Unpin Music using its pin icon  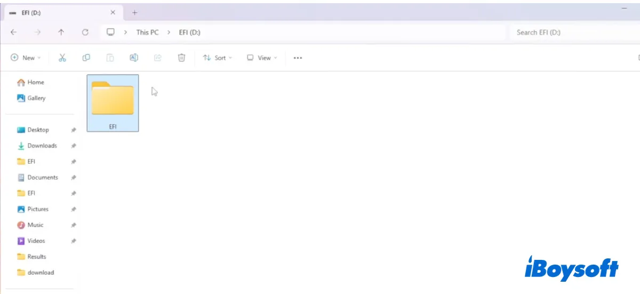(x=74, y=225)
